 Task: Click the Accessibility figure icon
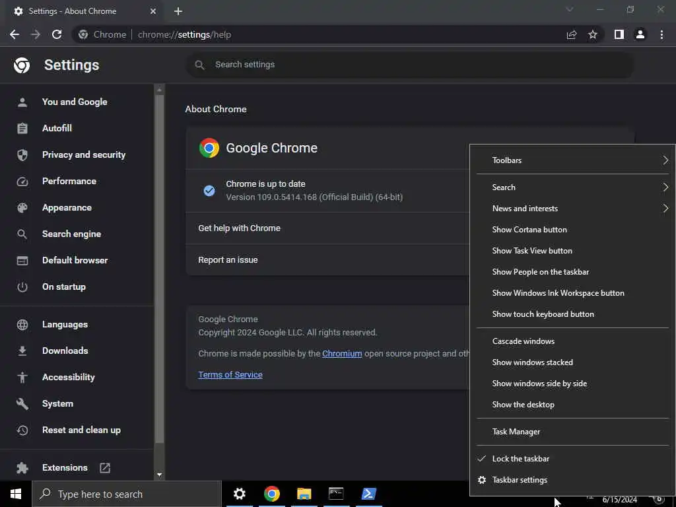point(22,377)
